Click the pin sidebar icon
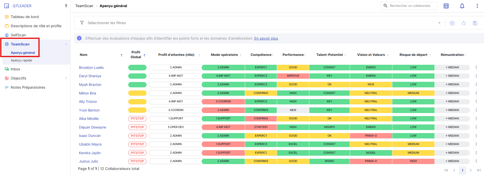This screenshot has width=484, height=176. pos(66,6)
